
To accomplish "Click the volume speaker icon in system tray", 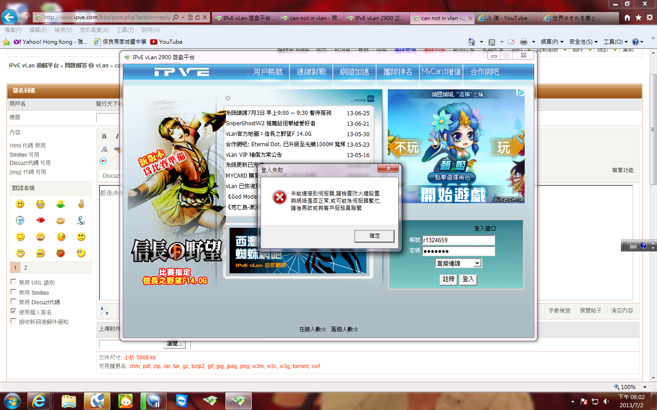I will click(606, 401).
